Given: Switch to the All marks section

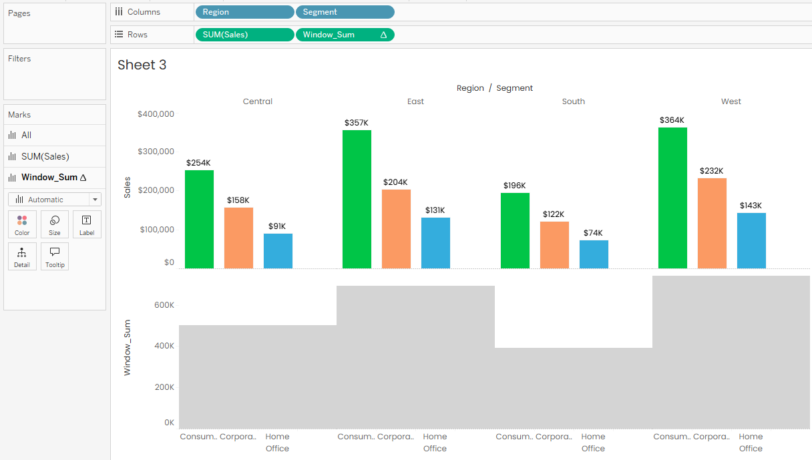Looking at the screenshot, I should coord(27,135).
